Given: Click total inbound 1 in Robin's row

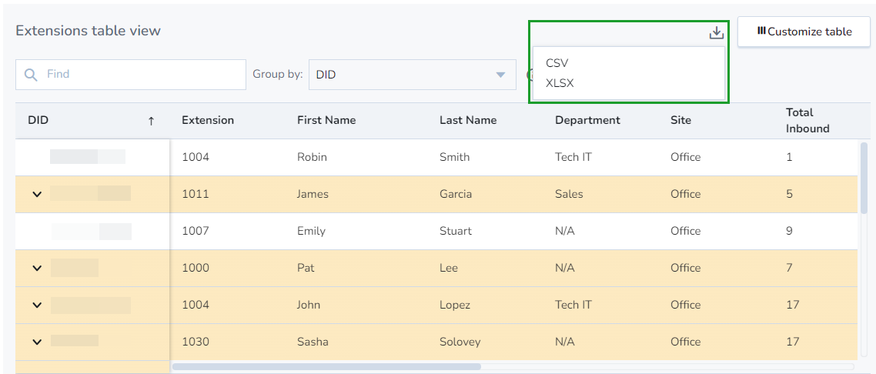Looking at the screenshot, I should pyautogui.click(x=790, y=158).
